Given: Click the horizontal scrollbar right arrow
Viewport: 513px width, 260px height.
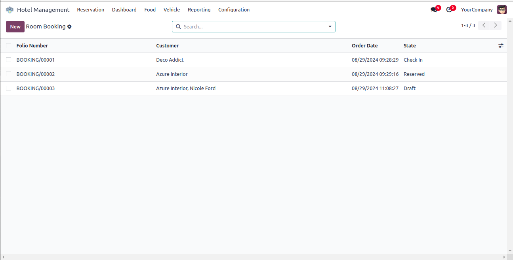Looking at the screenshot, I should [504, 257].
